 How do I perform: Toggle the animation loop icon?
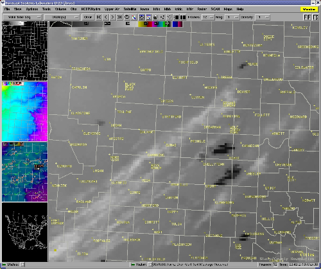pos(127,17)
